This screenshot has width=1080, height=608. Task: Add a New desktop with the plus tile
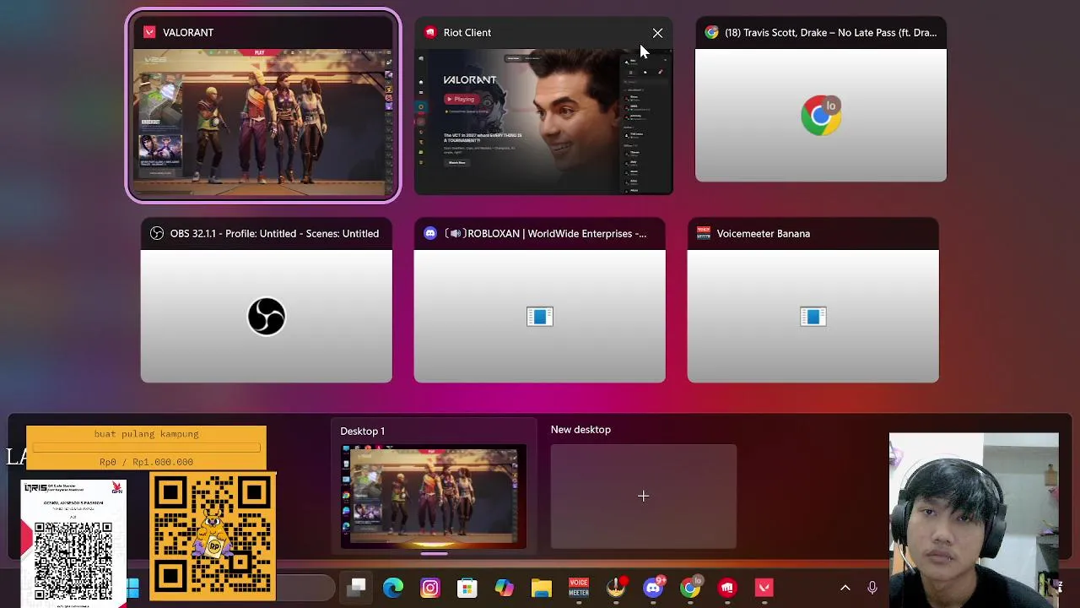click(x=643, y=497)
